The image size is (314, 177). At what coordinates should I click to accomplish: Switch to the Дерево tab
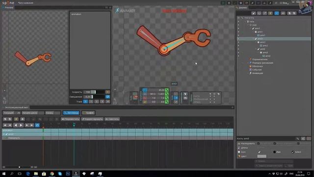point(242,7)
